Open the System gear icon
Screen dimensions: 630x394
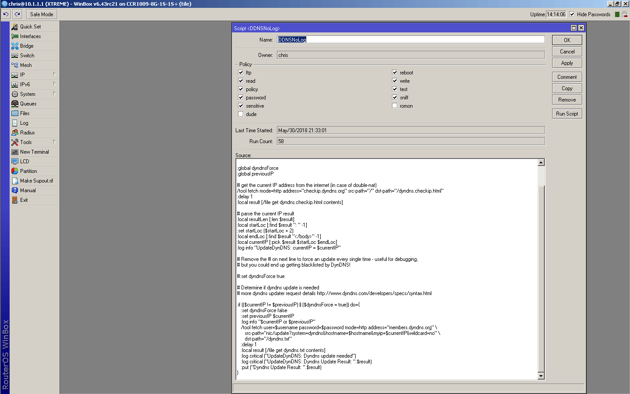(x=15, y=94)
